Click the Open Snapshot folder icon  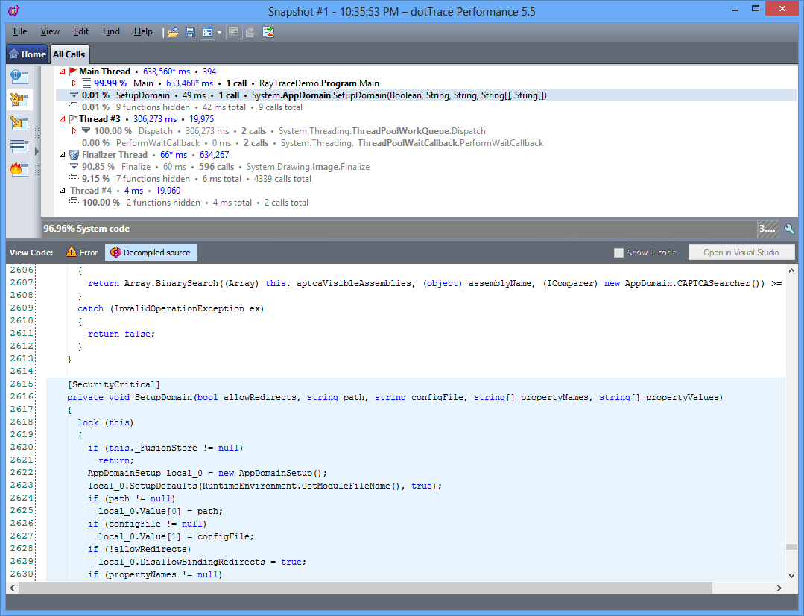tap(173, 32)
